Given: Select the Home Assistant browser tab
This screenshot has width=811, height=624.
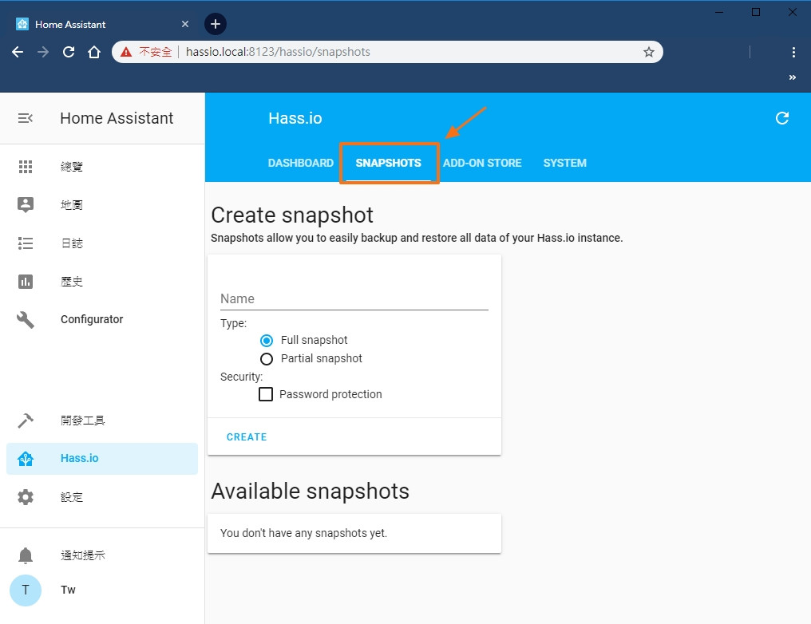Looking at the screenshot, I should point(102,24).
